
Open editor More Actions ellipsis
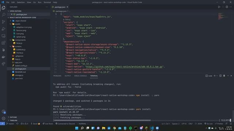[x=231, y=7]
